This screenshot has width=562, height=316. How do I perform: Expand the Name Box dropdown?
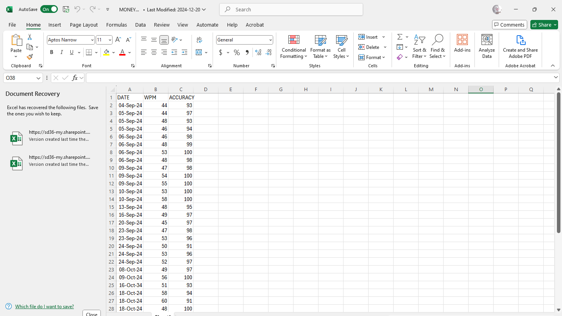coord(38,78)
